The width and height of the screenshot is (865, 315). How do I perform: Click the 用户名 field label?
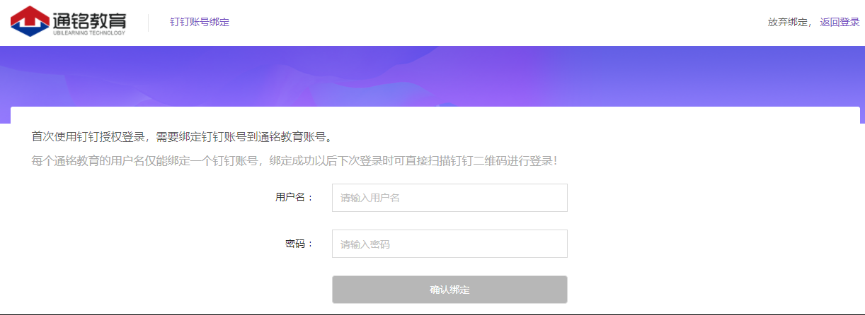290,198
